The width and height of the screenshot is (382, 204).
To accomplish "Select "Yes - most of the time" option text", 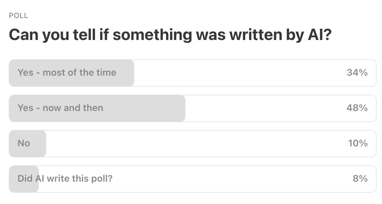I will [x=67, y=73].
